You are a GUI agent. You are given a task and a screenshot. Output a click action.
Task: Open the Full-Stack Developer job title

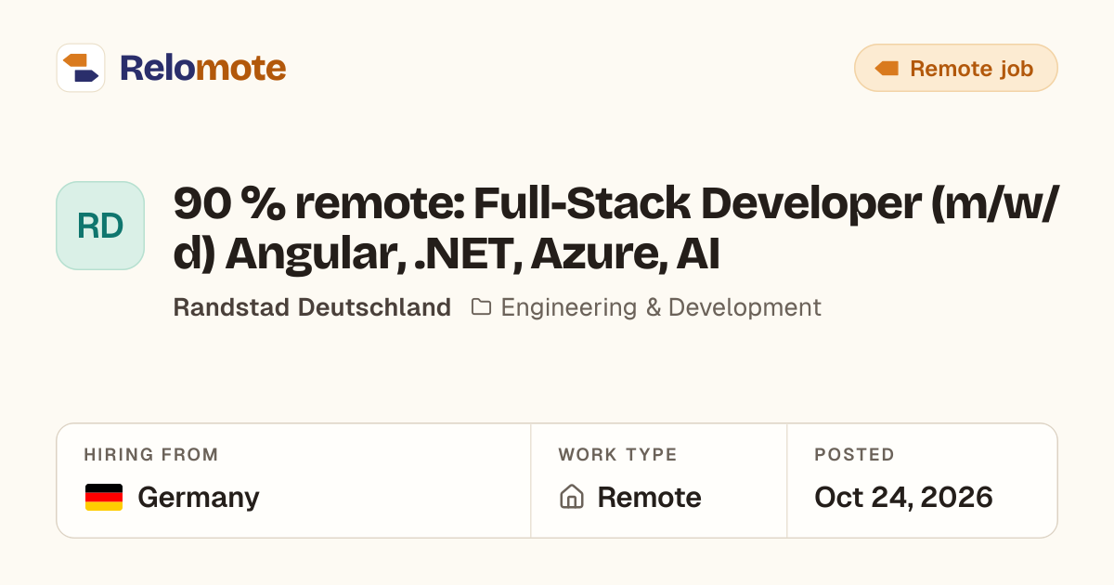point(615,228)
